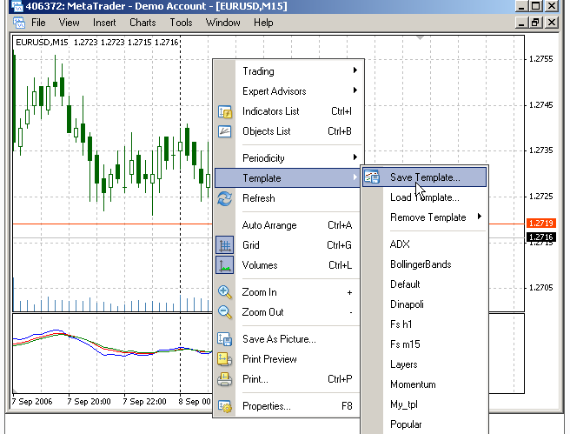Apply the Default template
The height and width of the screenshot is (434, 570).
424,284
